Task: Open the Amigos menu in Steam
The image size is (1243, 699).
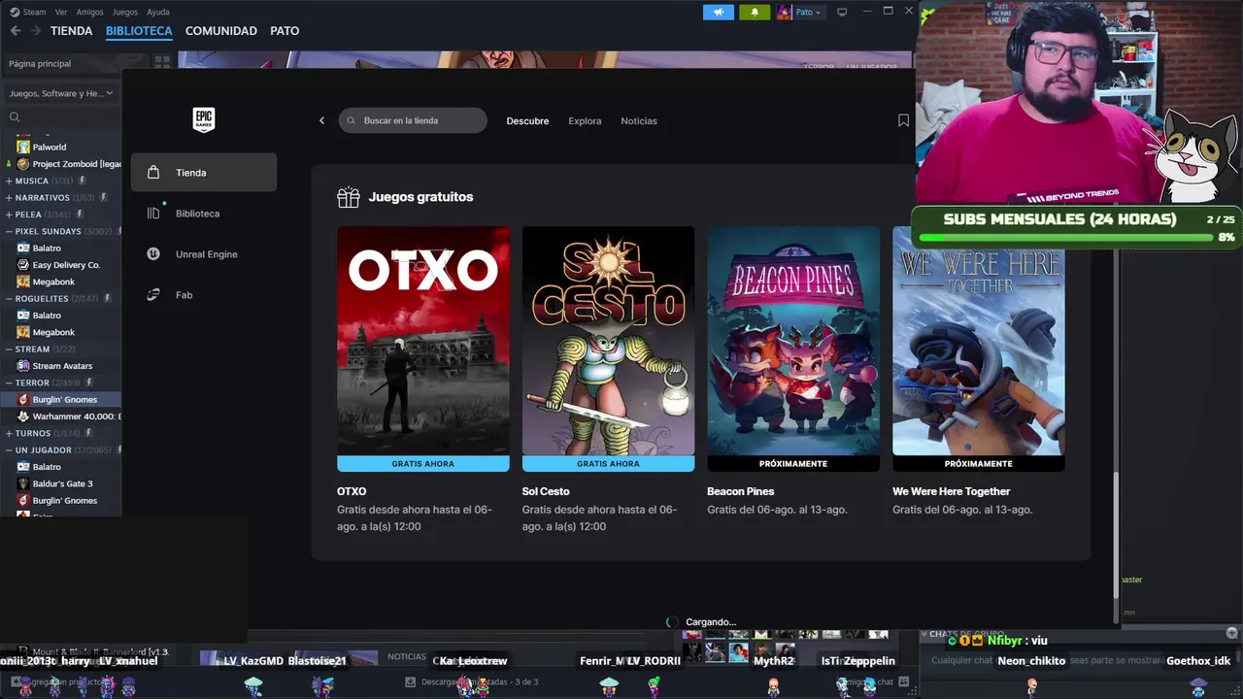Action: 89,12
